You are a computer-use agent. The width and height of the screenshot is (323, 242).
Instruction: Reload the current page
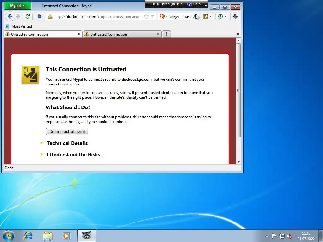click(x=28, y=16)
